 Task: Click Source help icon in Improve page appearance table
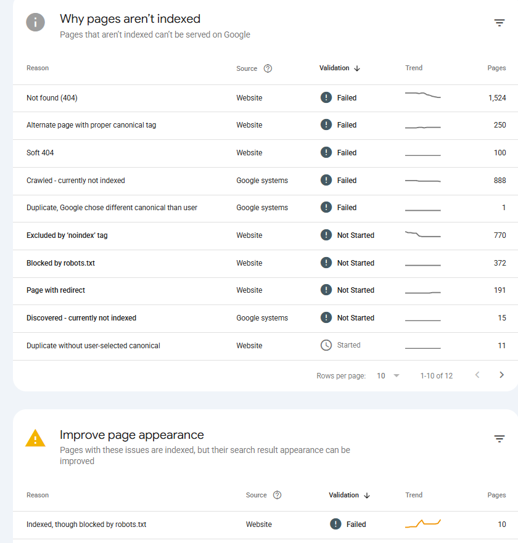277,495
